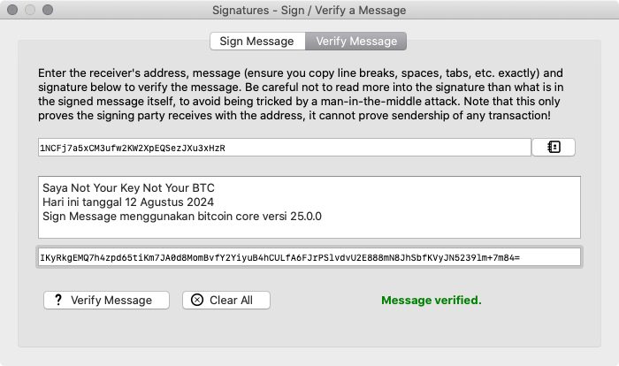The image size is (619, 366).
Task: Click the circled X icon on Clear All
Action: pyautogui.click(x=197, y=300)
